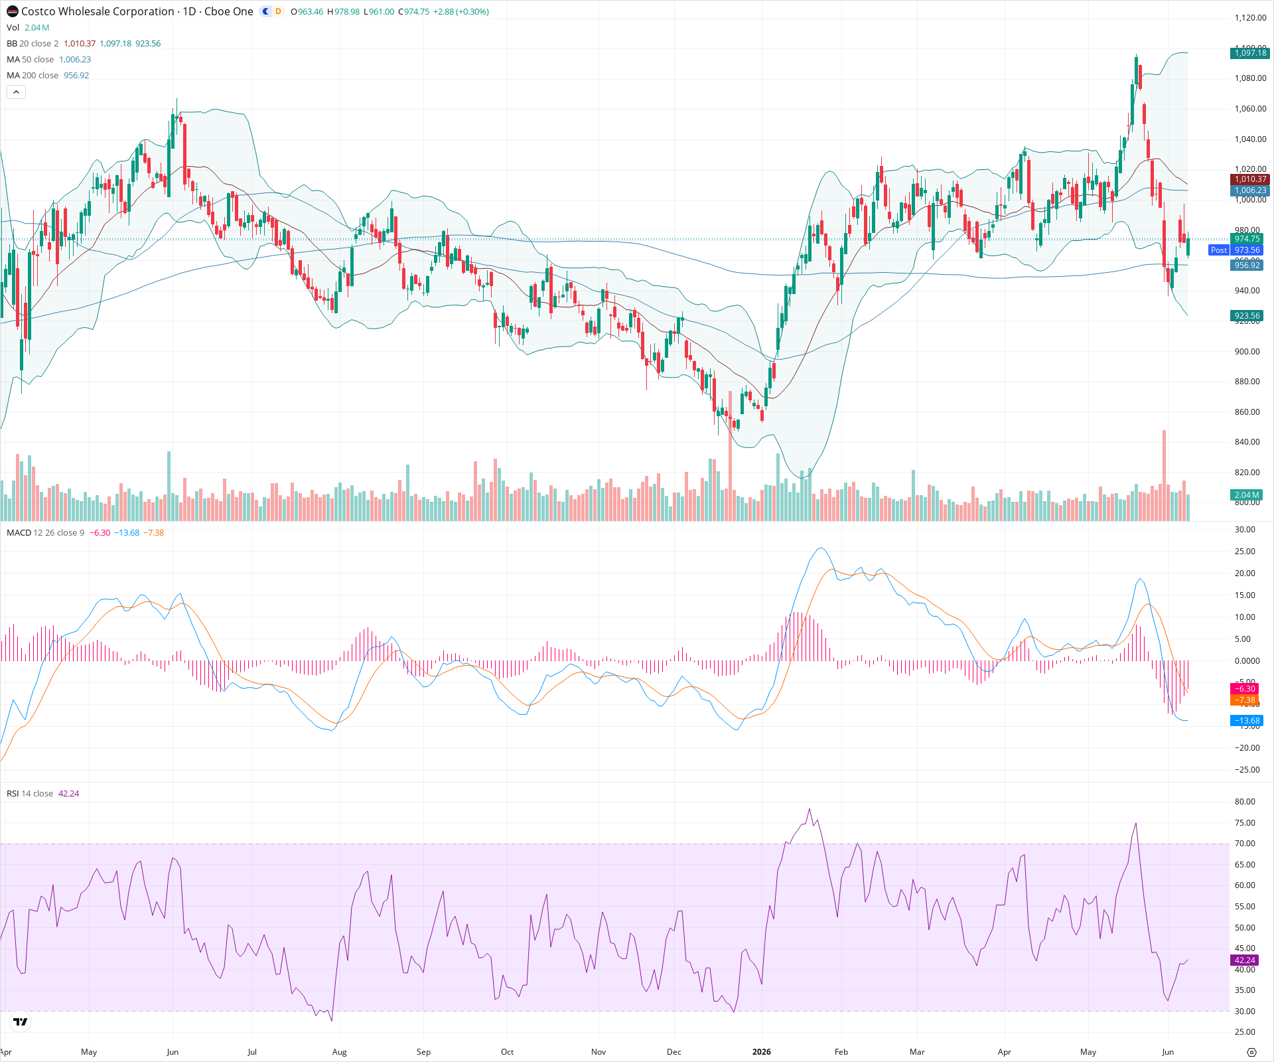Click the Feb label on the time axis
Viewport: 1274px width, 1062px height.
click(841, 1052)
